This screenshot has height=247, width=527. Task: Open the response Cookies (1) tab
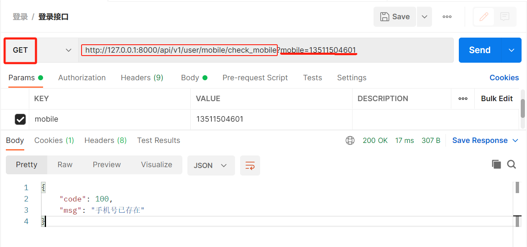point(54,140)
